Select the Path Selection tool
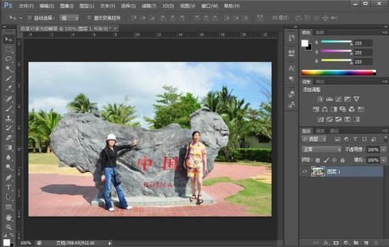This screenshot has height=247, width=389. tap(9, 197)
